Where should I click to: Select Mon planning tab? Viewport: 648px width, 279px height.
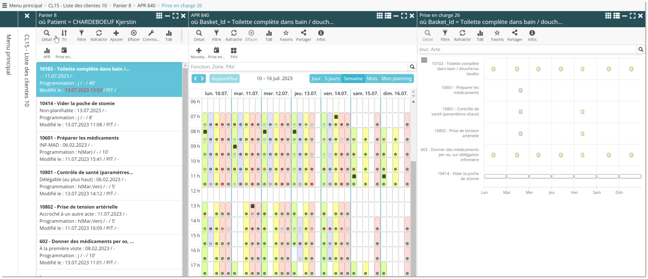click(x=397, y=79)
